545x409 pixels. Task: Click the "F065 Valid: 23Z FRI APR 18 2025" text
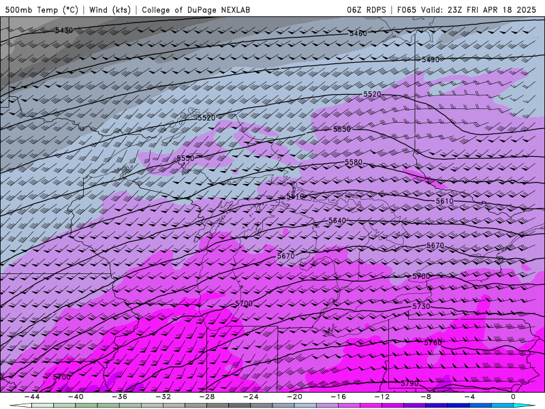(467, 10)
